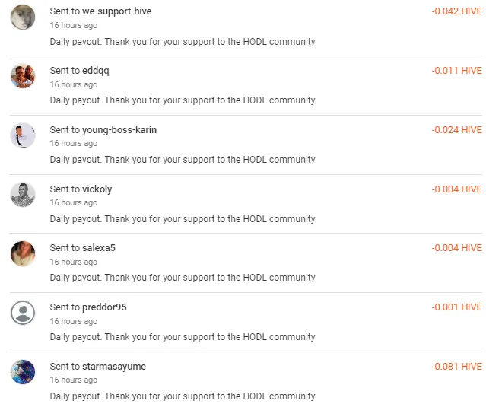Screen dimensions: 486x404
Task: Select vickoly's profile avatar
Action: coord(23,195)
